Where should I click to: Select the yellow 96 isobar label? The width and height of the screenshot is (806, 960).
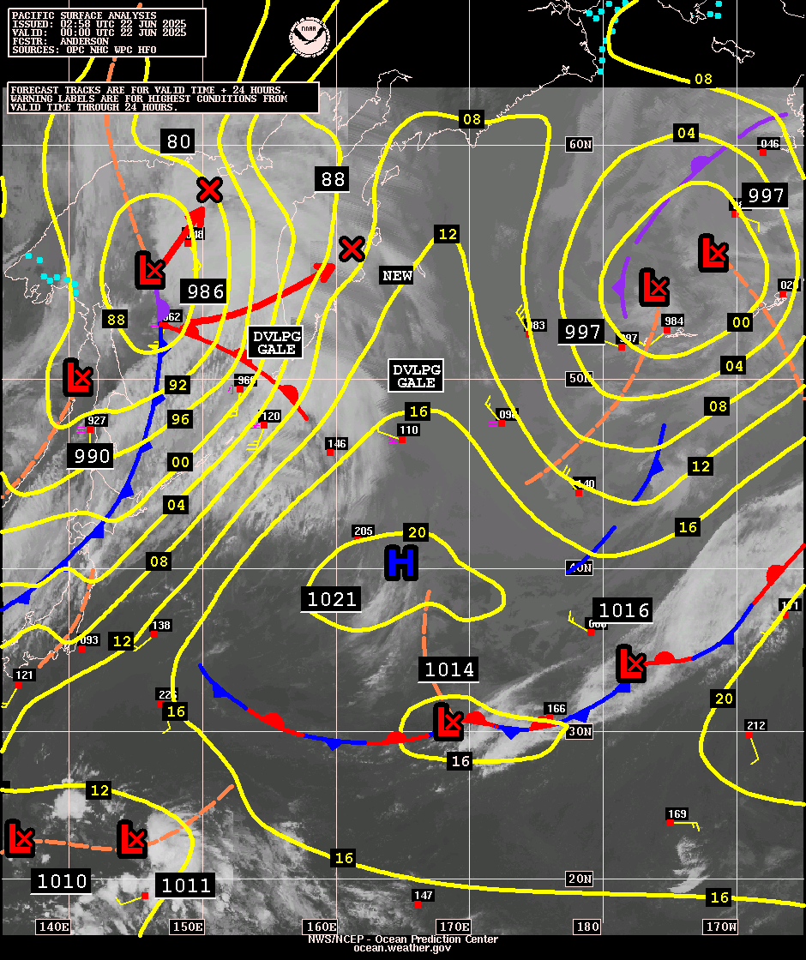pyautogui.click(x=181, y=419)
